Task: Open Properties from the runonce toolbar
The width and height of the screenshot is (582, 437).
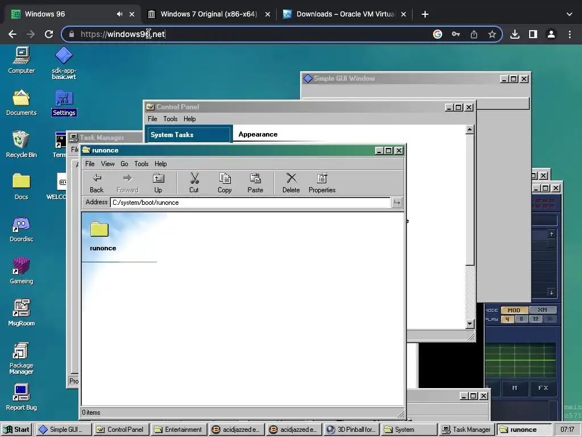Action: coord(322,183)
